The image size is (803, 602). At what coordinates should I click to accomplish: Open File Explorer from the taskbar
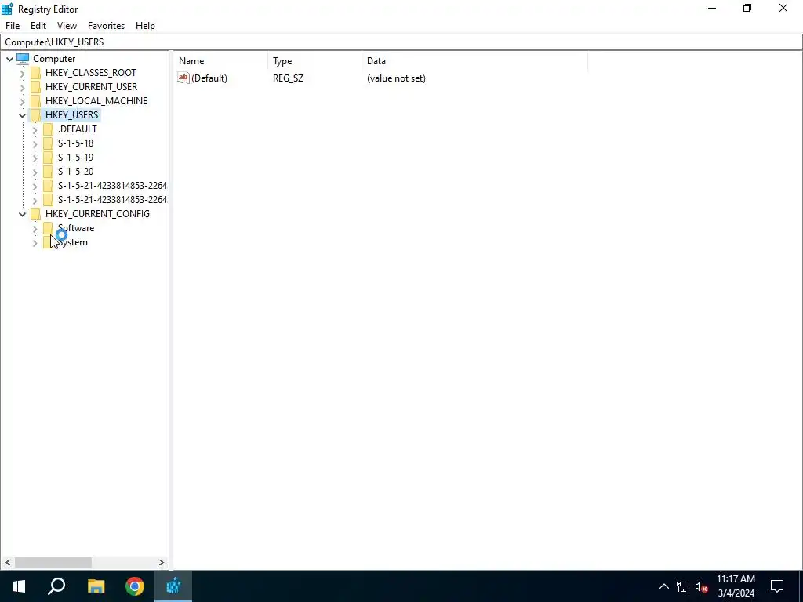coord(96,586)
